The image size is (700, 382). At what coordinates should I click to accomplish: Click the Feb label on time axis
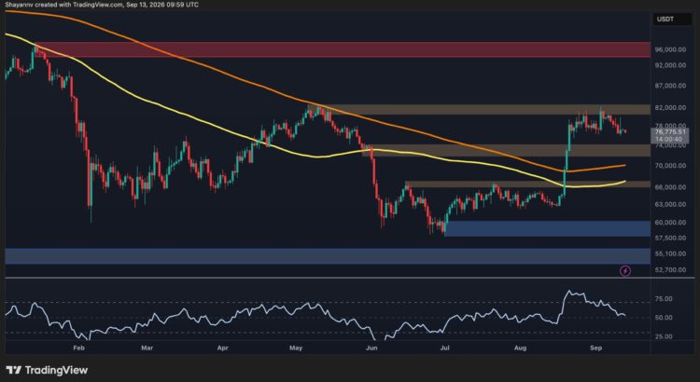(x=78, y=348)
